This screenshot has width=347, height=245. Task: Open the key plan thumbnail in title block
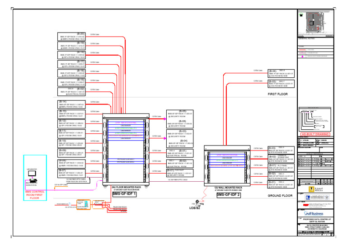point(315,22)
